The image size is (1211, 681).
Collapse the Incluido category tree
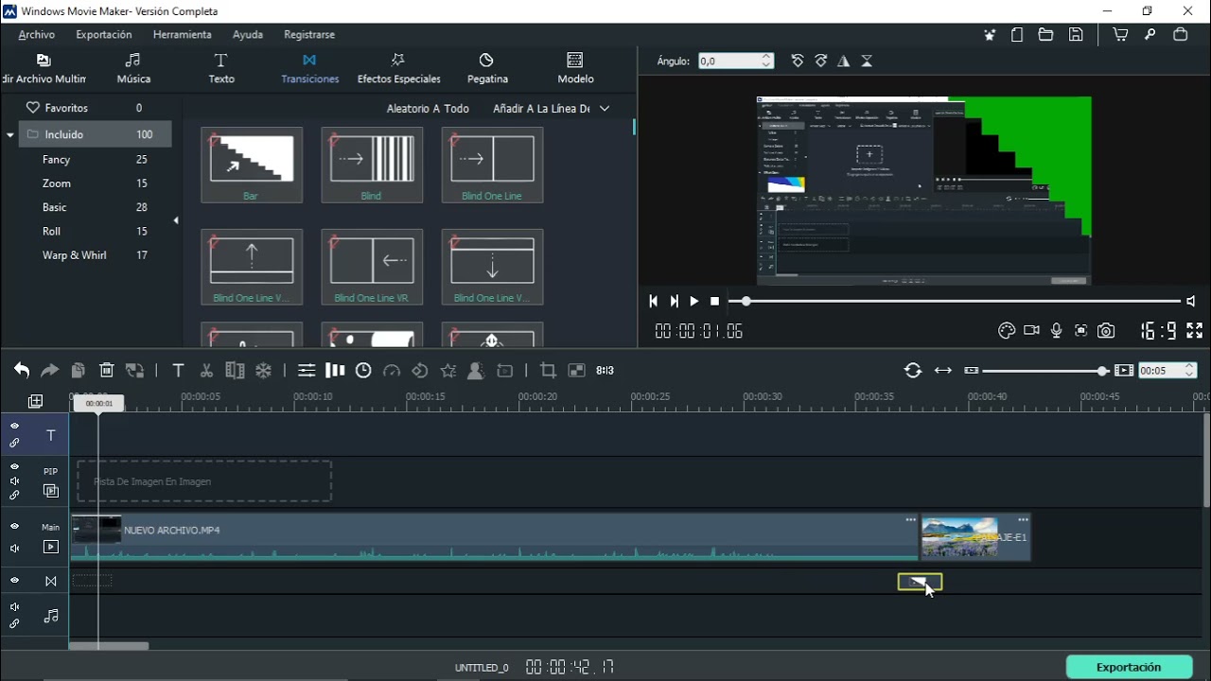point(10,135)
